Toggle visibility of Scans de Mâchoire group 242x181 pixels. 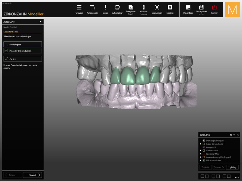click(x=203, y=144)
